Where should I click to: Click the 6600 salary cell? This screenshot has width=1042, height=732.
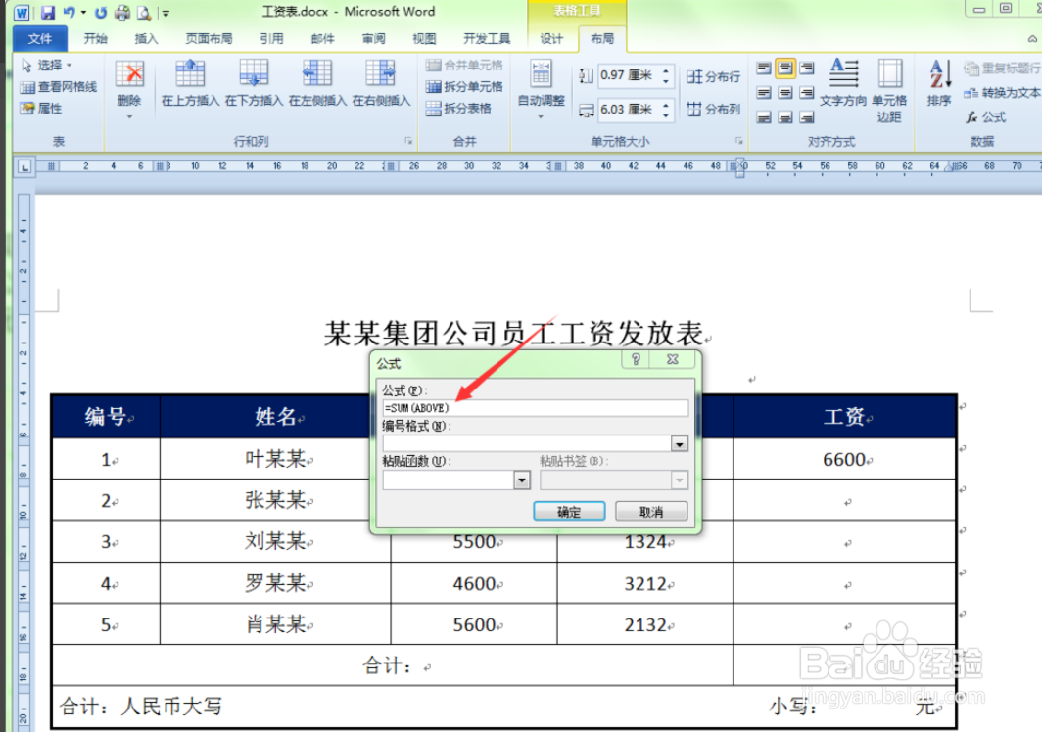tap(844, 459)
